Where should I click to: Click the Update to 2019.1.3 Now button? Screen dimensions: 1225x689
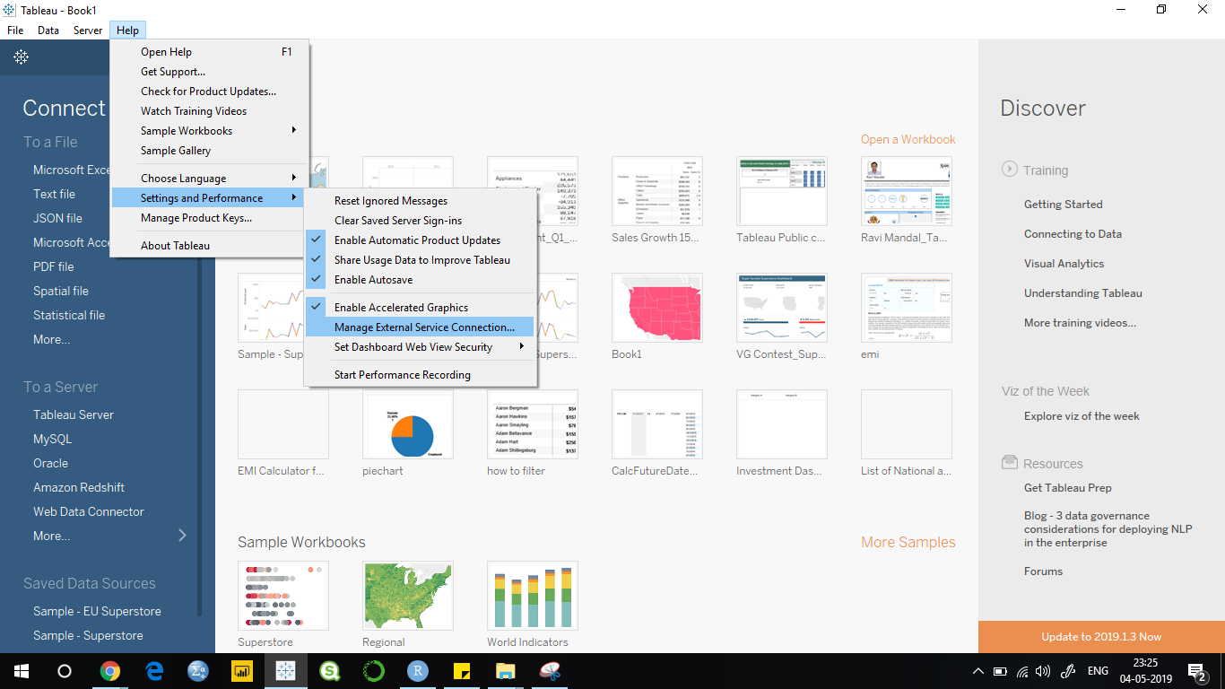[1100, 635]
